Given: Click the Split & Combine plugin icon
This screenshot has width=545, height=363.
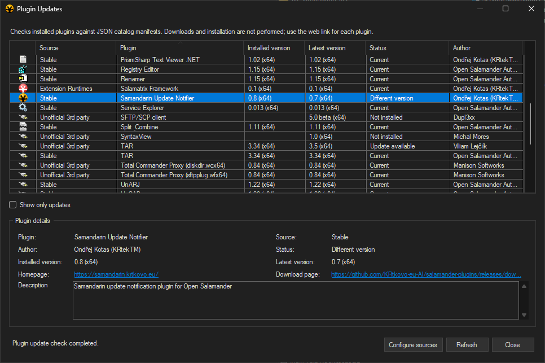Looking at the screenshot, I should 23,126.
